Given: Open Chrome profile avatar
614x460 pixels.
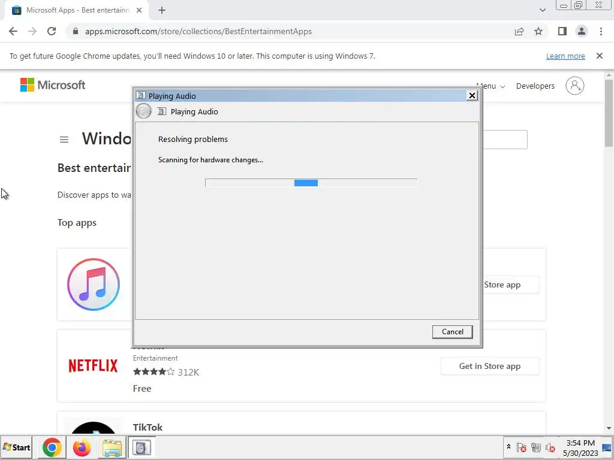Looking at the screenshot, I should (582, 31).
